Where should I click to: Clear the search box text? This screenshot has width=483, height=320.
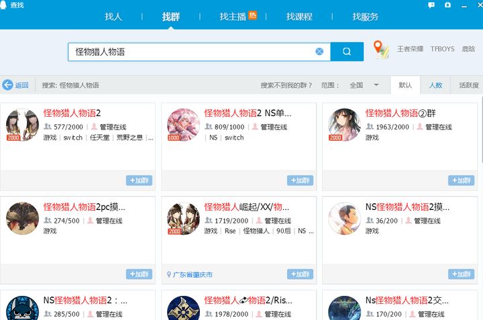pos(319,52)
